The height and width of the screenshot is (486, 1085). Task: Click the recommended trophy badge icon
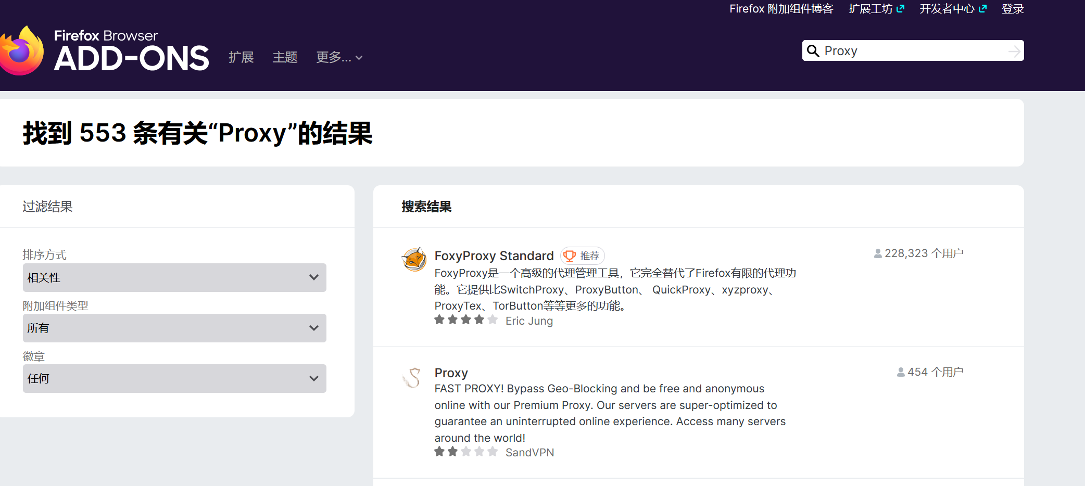point(570,256)
